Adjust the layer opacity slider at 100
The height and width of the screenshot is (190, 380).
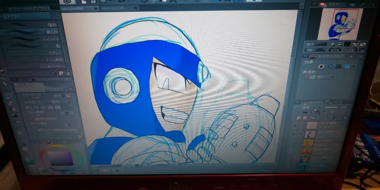tap(332, 107)
